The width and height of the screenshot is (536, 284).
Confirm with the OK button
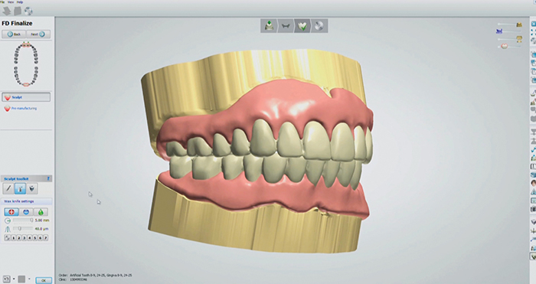coord(44,280)
